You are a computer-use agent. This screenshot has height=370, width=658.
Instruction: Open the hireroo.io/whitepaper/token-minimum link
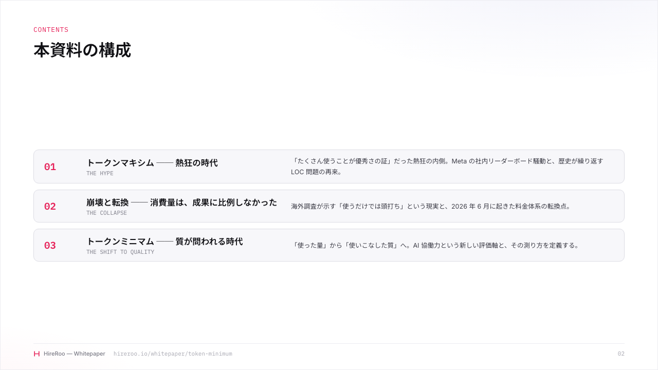click(173, 354)
